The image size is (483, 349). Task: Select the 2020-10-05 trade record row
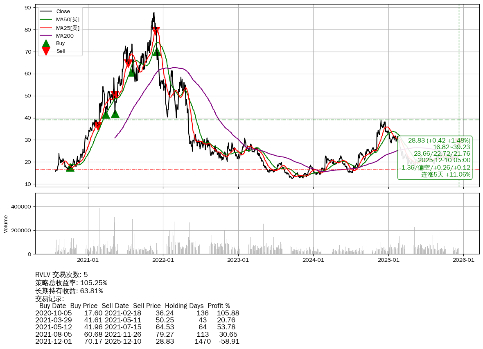coord(137,313)
